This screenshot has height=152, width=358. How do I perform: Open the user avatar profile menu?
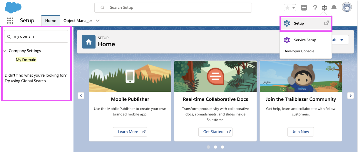point(347,7)
